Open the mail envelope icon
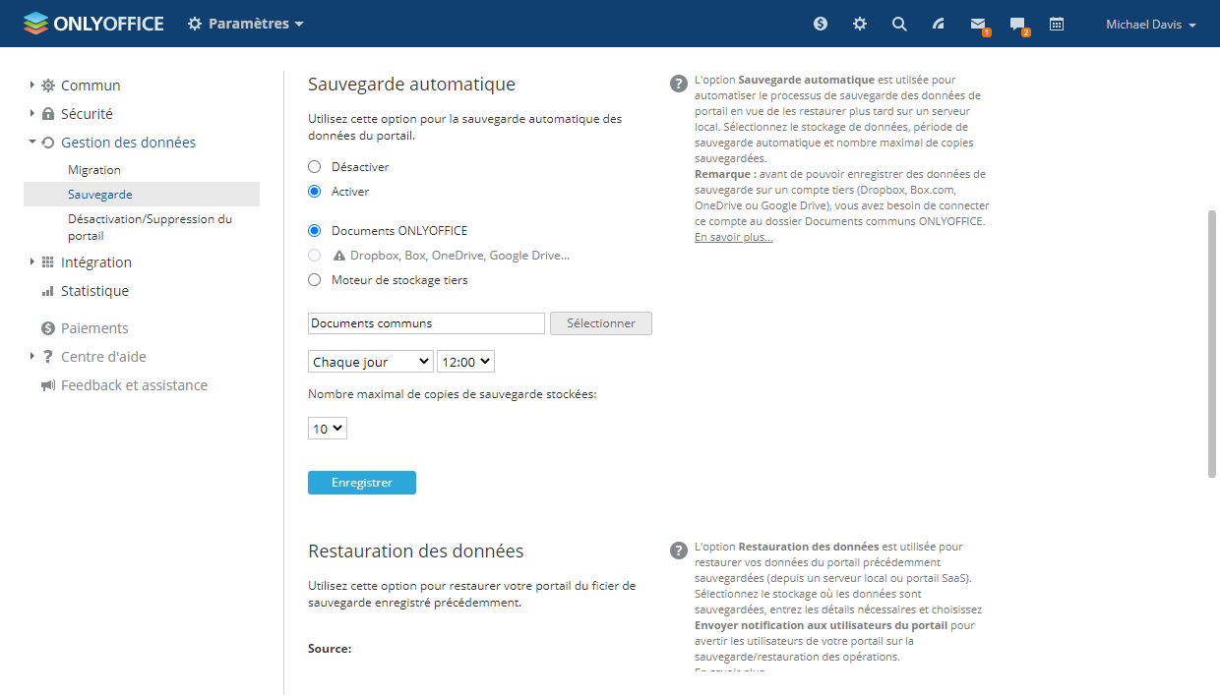This screenshot has width=1220, height=696. click(978, 24)
